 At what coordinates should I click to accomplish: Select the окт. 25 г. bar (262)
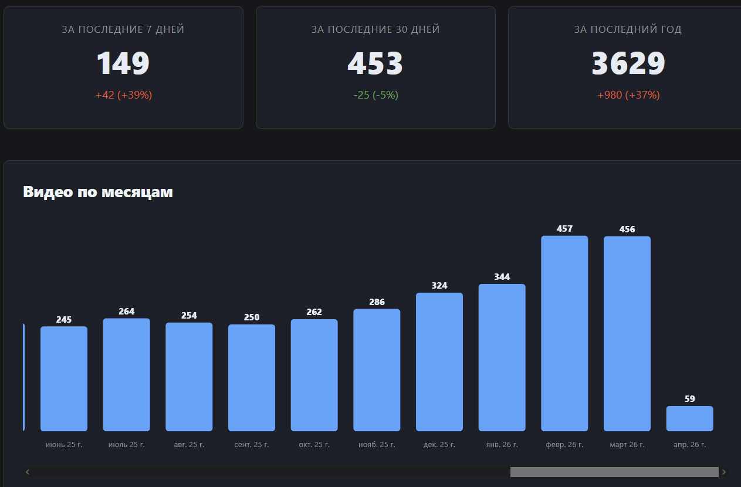pos(314,376)
